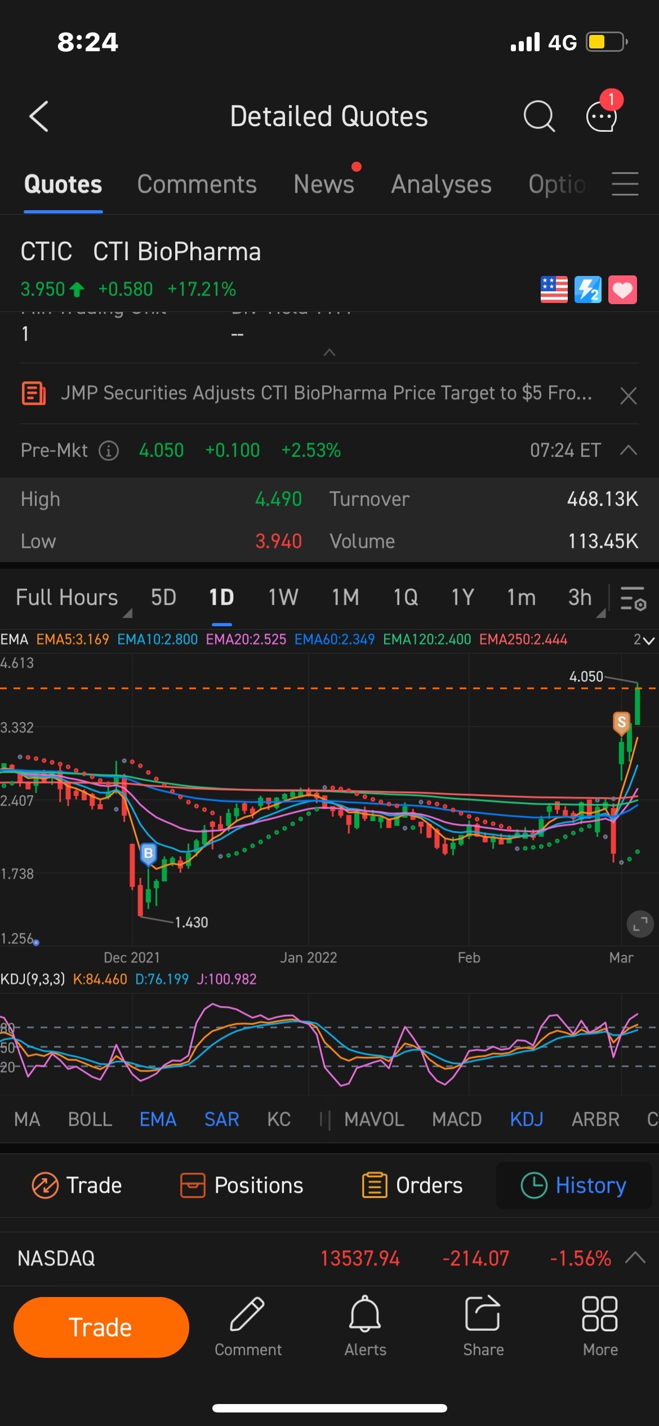Toggle the EMA indicator off
This screenshot has height=1426, width=659.
click(x=158, y=1119)
